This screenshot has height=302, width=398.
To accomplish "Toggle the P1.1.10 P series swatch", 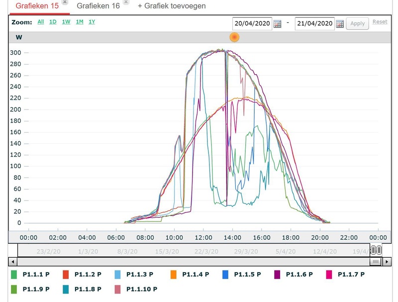I will (x=117, y=289).
